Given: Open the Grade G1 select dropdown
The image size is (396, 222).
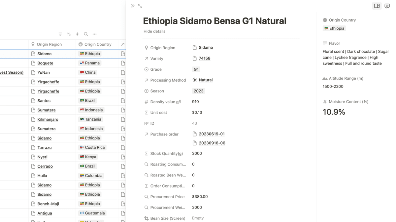Looking at the screenshot, I should 196,69.
